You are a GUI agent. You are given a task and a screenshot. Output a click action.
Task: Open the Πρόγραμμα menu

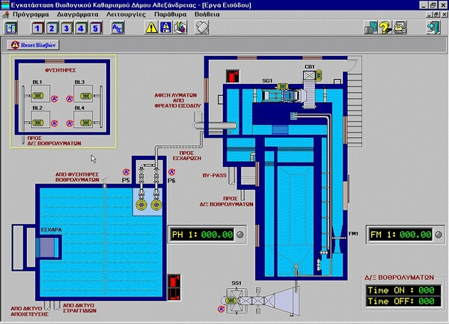[x=31, y=13]
